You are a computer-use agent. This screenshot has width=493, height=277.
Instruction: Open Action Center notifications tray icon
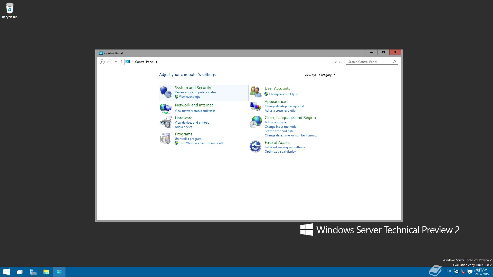[x=470, y=272]
